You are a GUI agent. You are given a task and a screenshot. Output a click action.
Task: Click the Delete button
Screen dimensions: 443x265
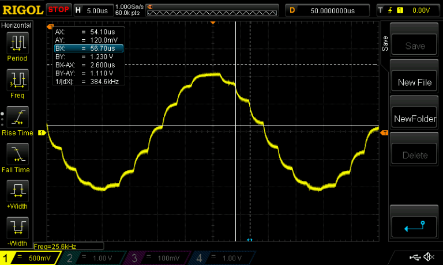pyautogui.click(x=414, y=154)
